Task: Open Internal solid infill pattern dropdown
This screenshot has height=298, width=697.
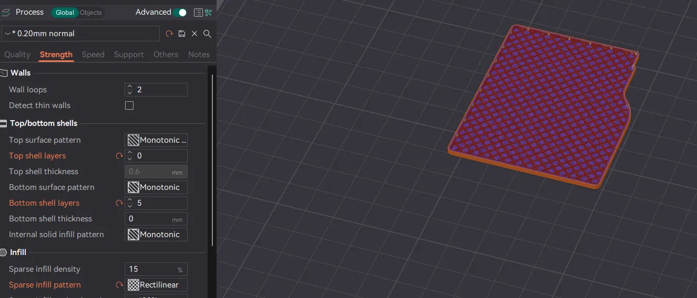Action: pyautogui.click(x=156, y=235)
